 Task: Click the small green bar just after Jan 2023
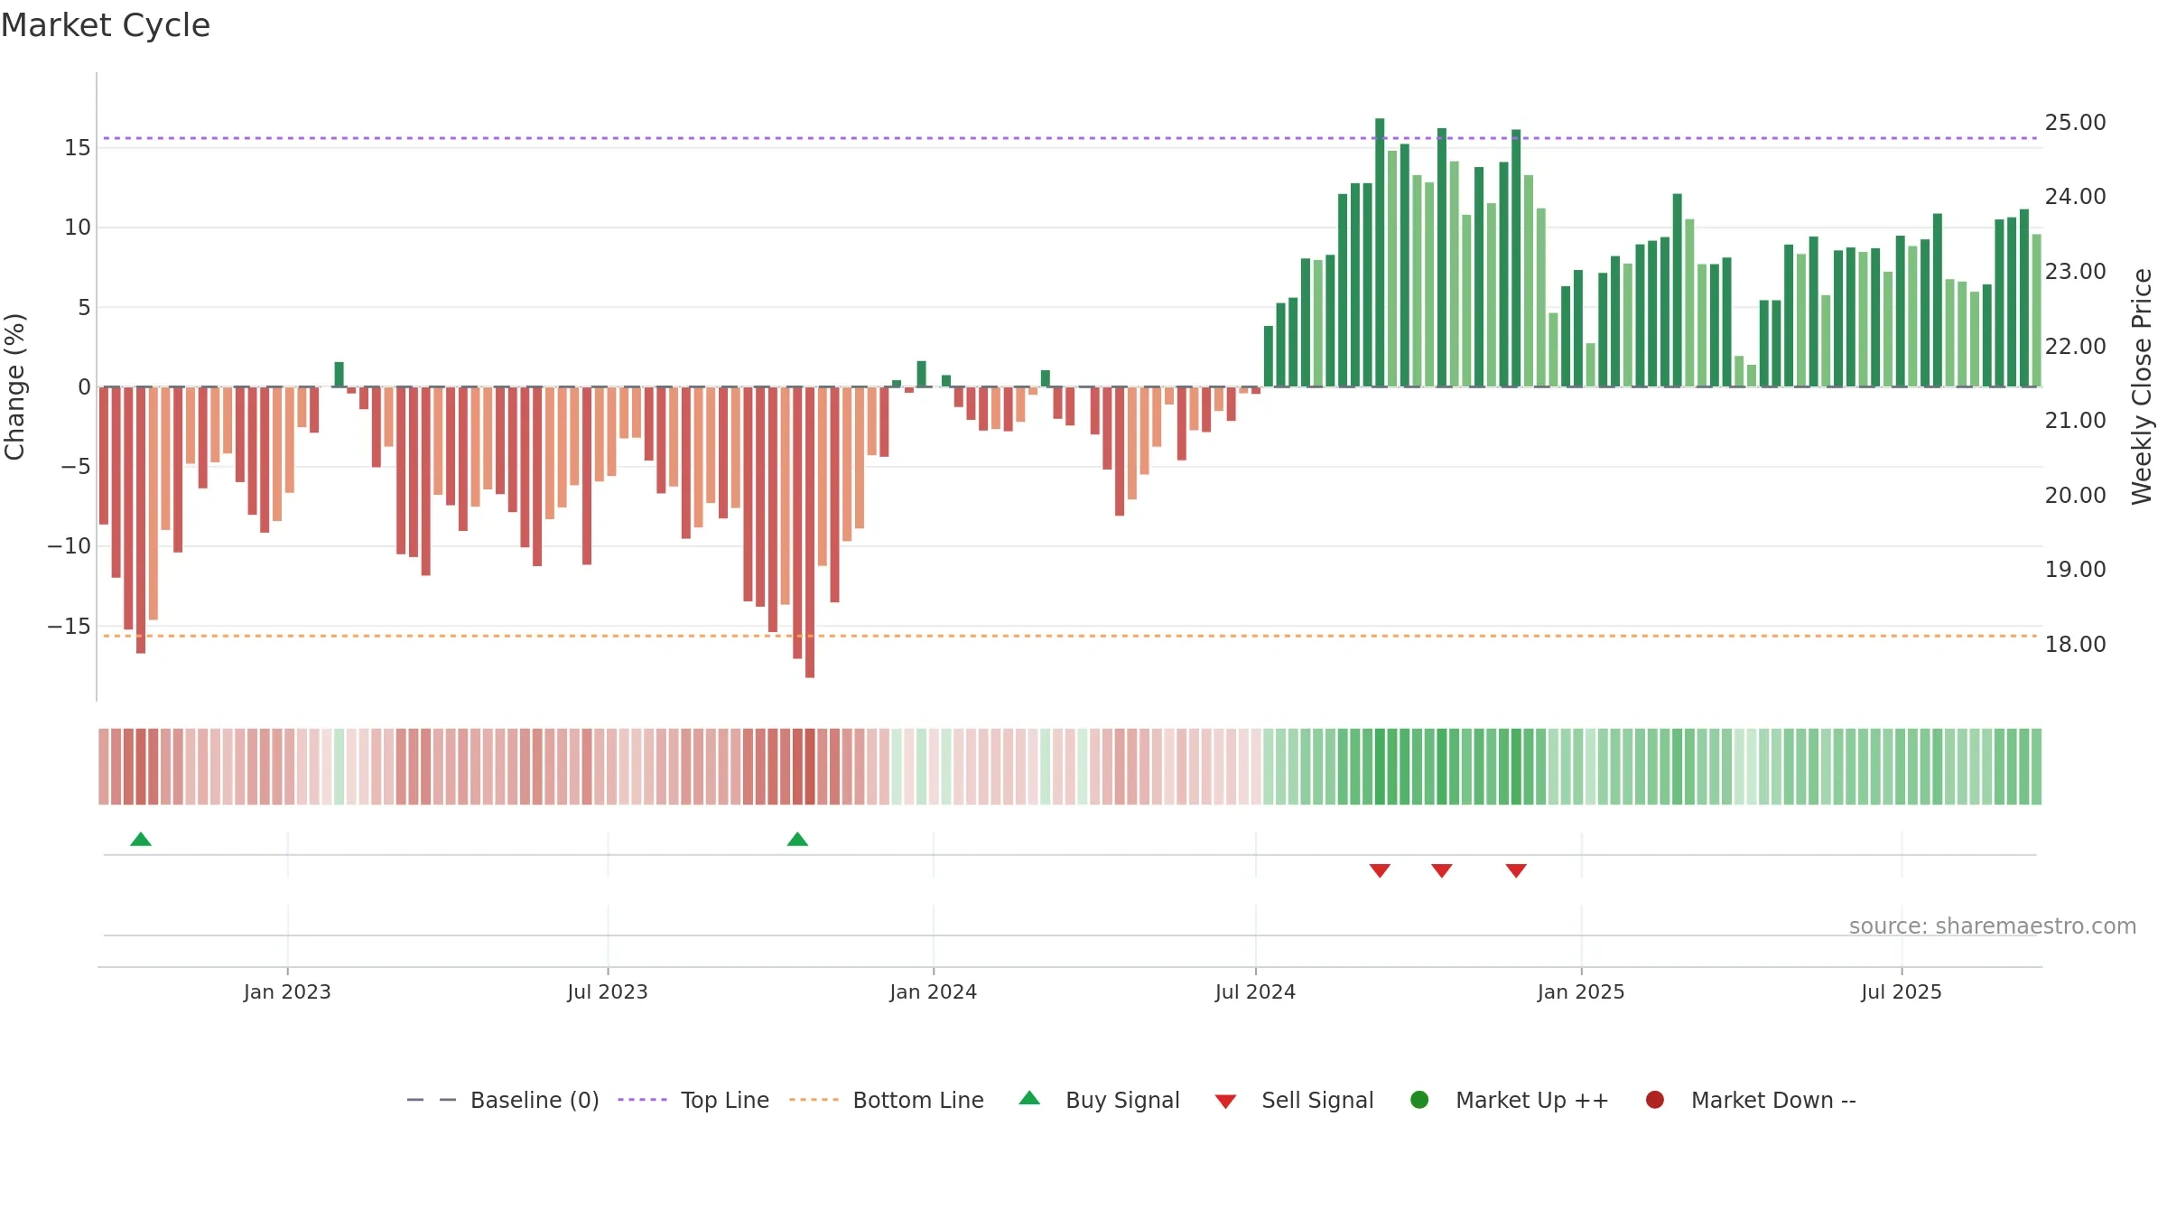(x=339, y=374)
